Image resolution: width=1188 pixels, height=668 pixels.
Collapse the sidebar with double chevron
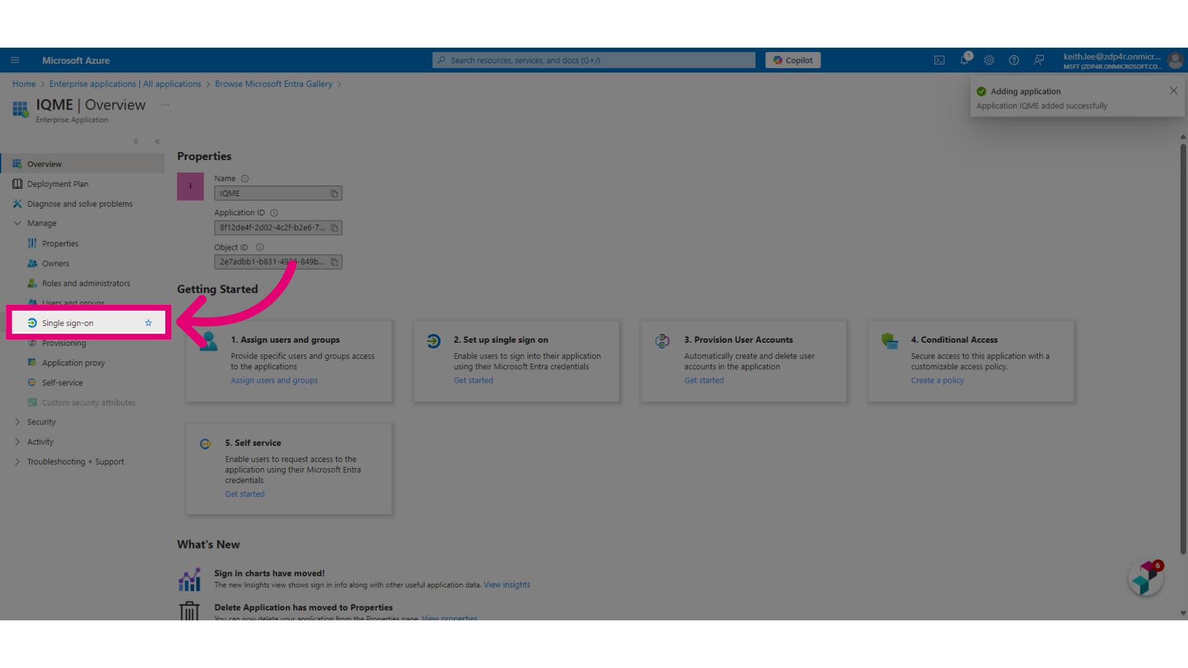pyautogui.click(x=157, y=142)
